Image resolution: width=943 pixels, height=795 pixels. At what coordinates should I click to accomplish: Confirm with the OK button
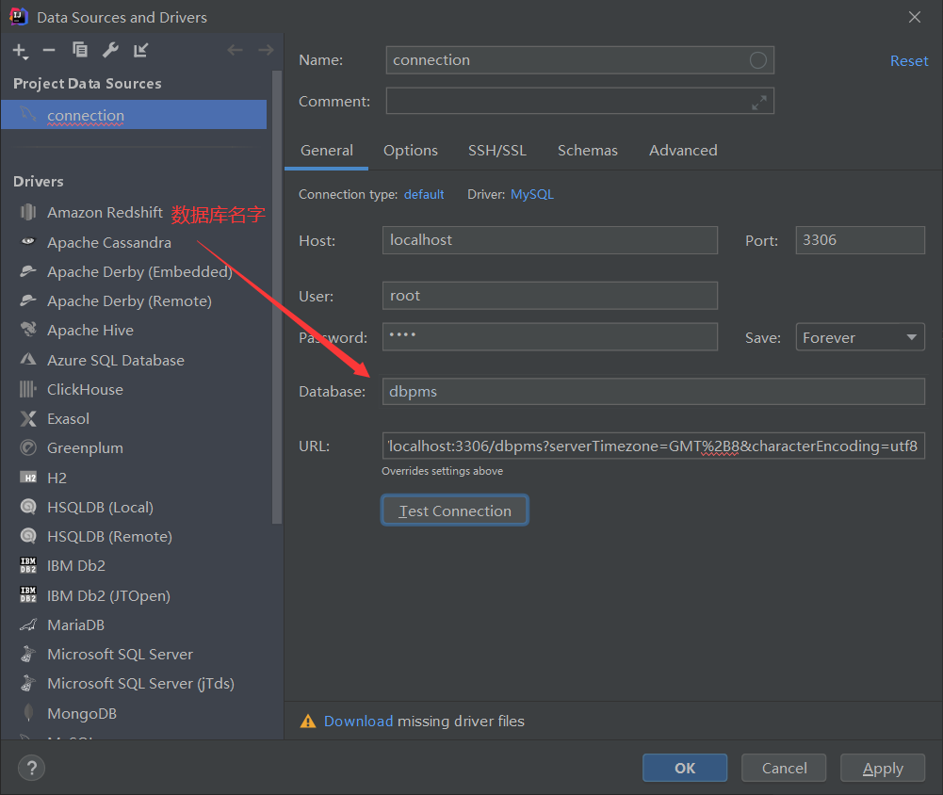click(685, 768)
